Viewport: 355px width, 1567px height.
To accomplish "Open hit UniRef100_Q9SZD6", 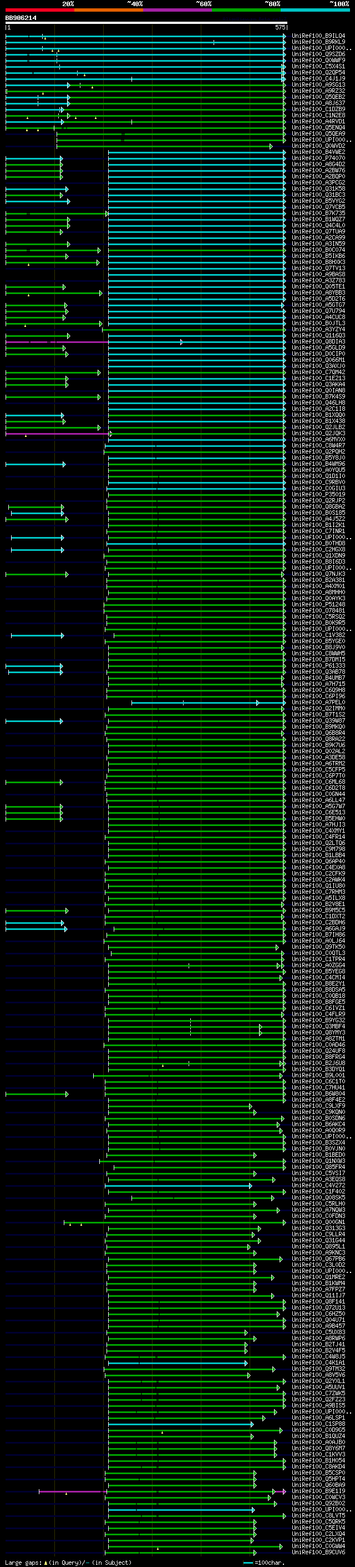I will tap(318, 54).
